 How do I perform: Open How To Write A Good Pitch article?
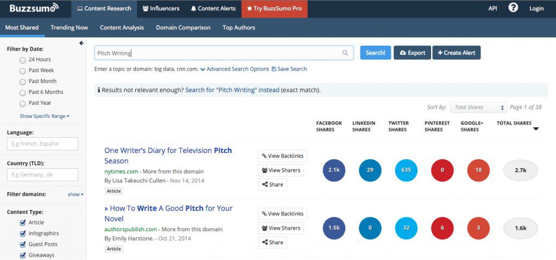[x=168, y=213]
